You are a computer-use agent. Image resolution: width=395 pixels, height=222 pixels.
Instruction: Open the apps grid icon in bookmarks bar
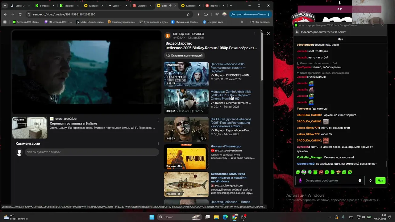[x=5, y=22]
